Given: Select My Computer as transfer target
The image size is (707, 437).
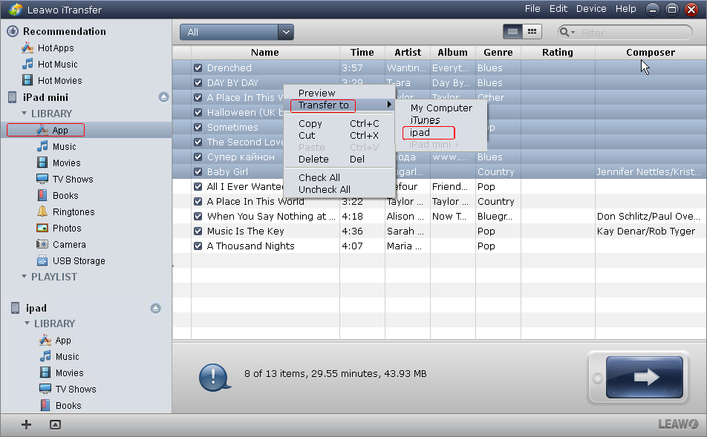Looking at the screenshot, I should [441, 108].
